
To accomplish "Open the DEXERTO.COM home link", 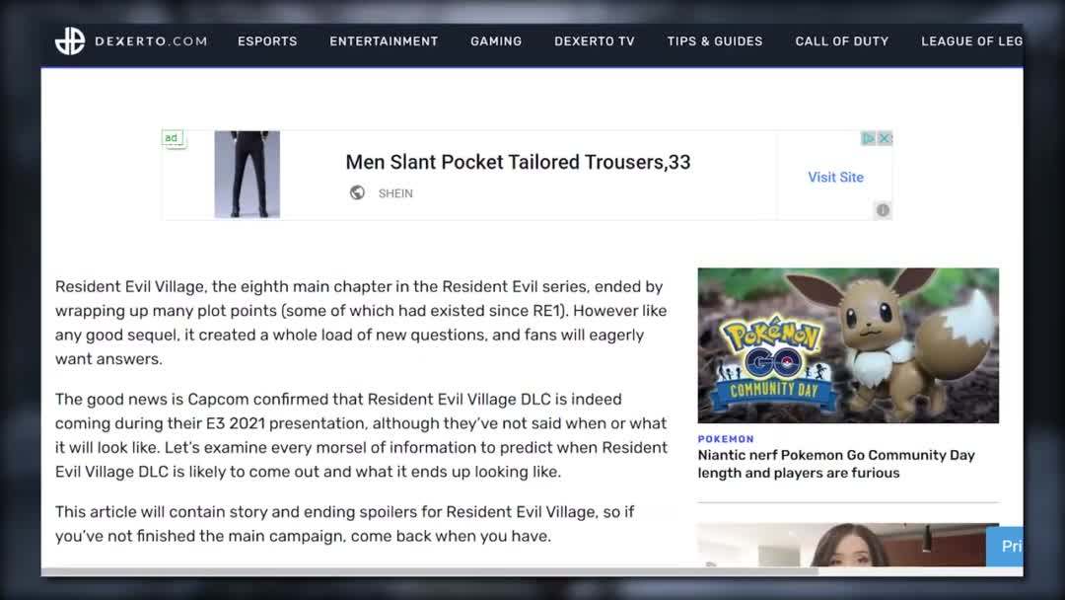I will (151, 41).
